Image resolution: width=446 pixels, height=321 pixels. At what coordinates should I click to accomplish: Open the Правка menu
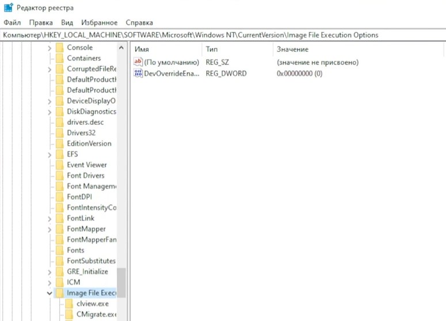(x=41, y=22)
